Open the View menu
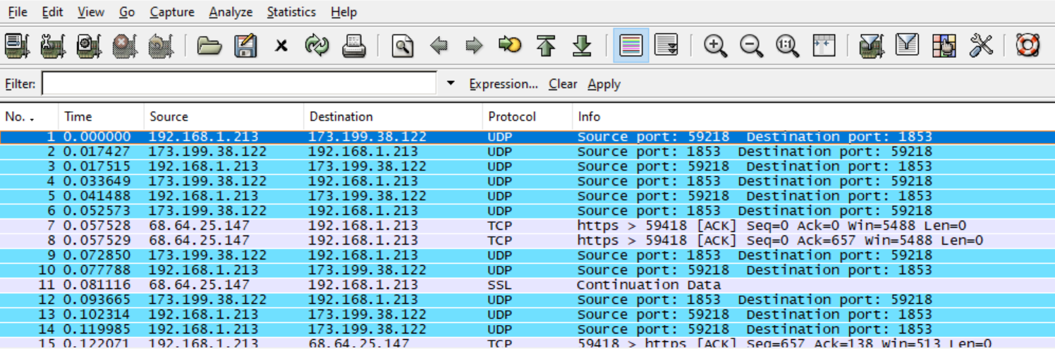The image size is (1055, 349). coord(91,12)
